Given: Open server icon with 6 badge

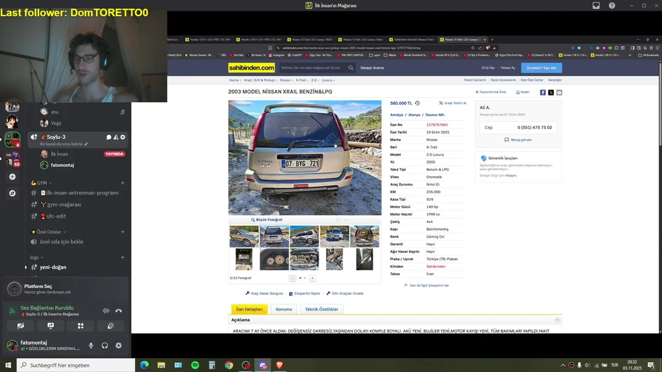Looking at the screenshot, I should coord(12,139).
